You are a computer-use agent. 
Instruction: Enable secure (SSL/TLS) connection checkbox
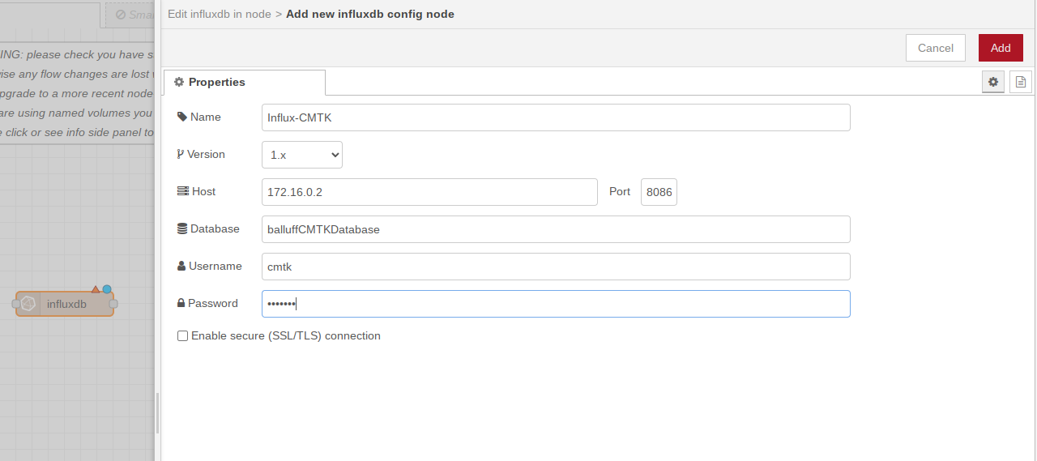[x=183, y=335]
